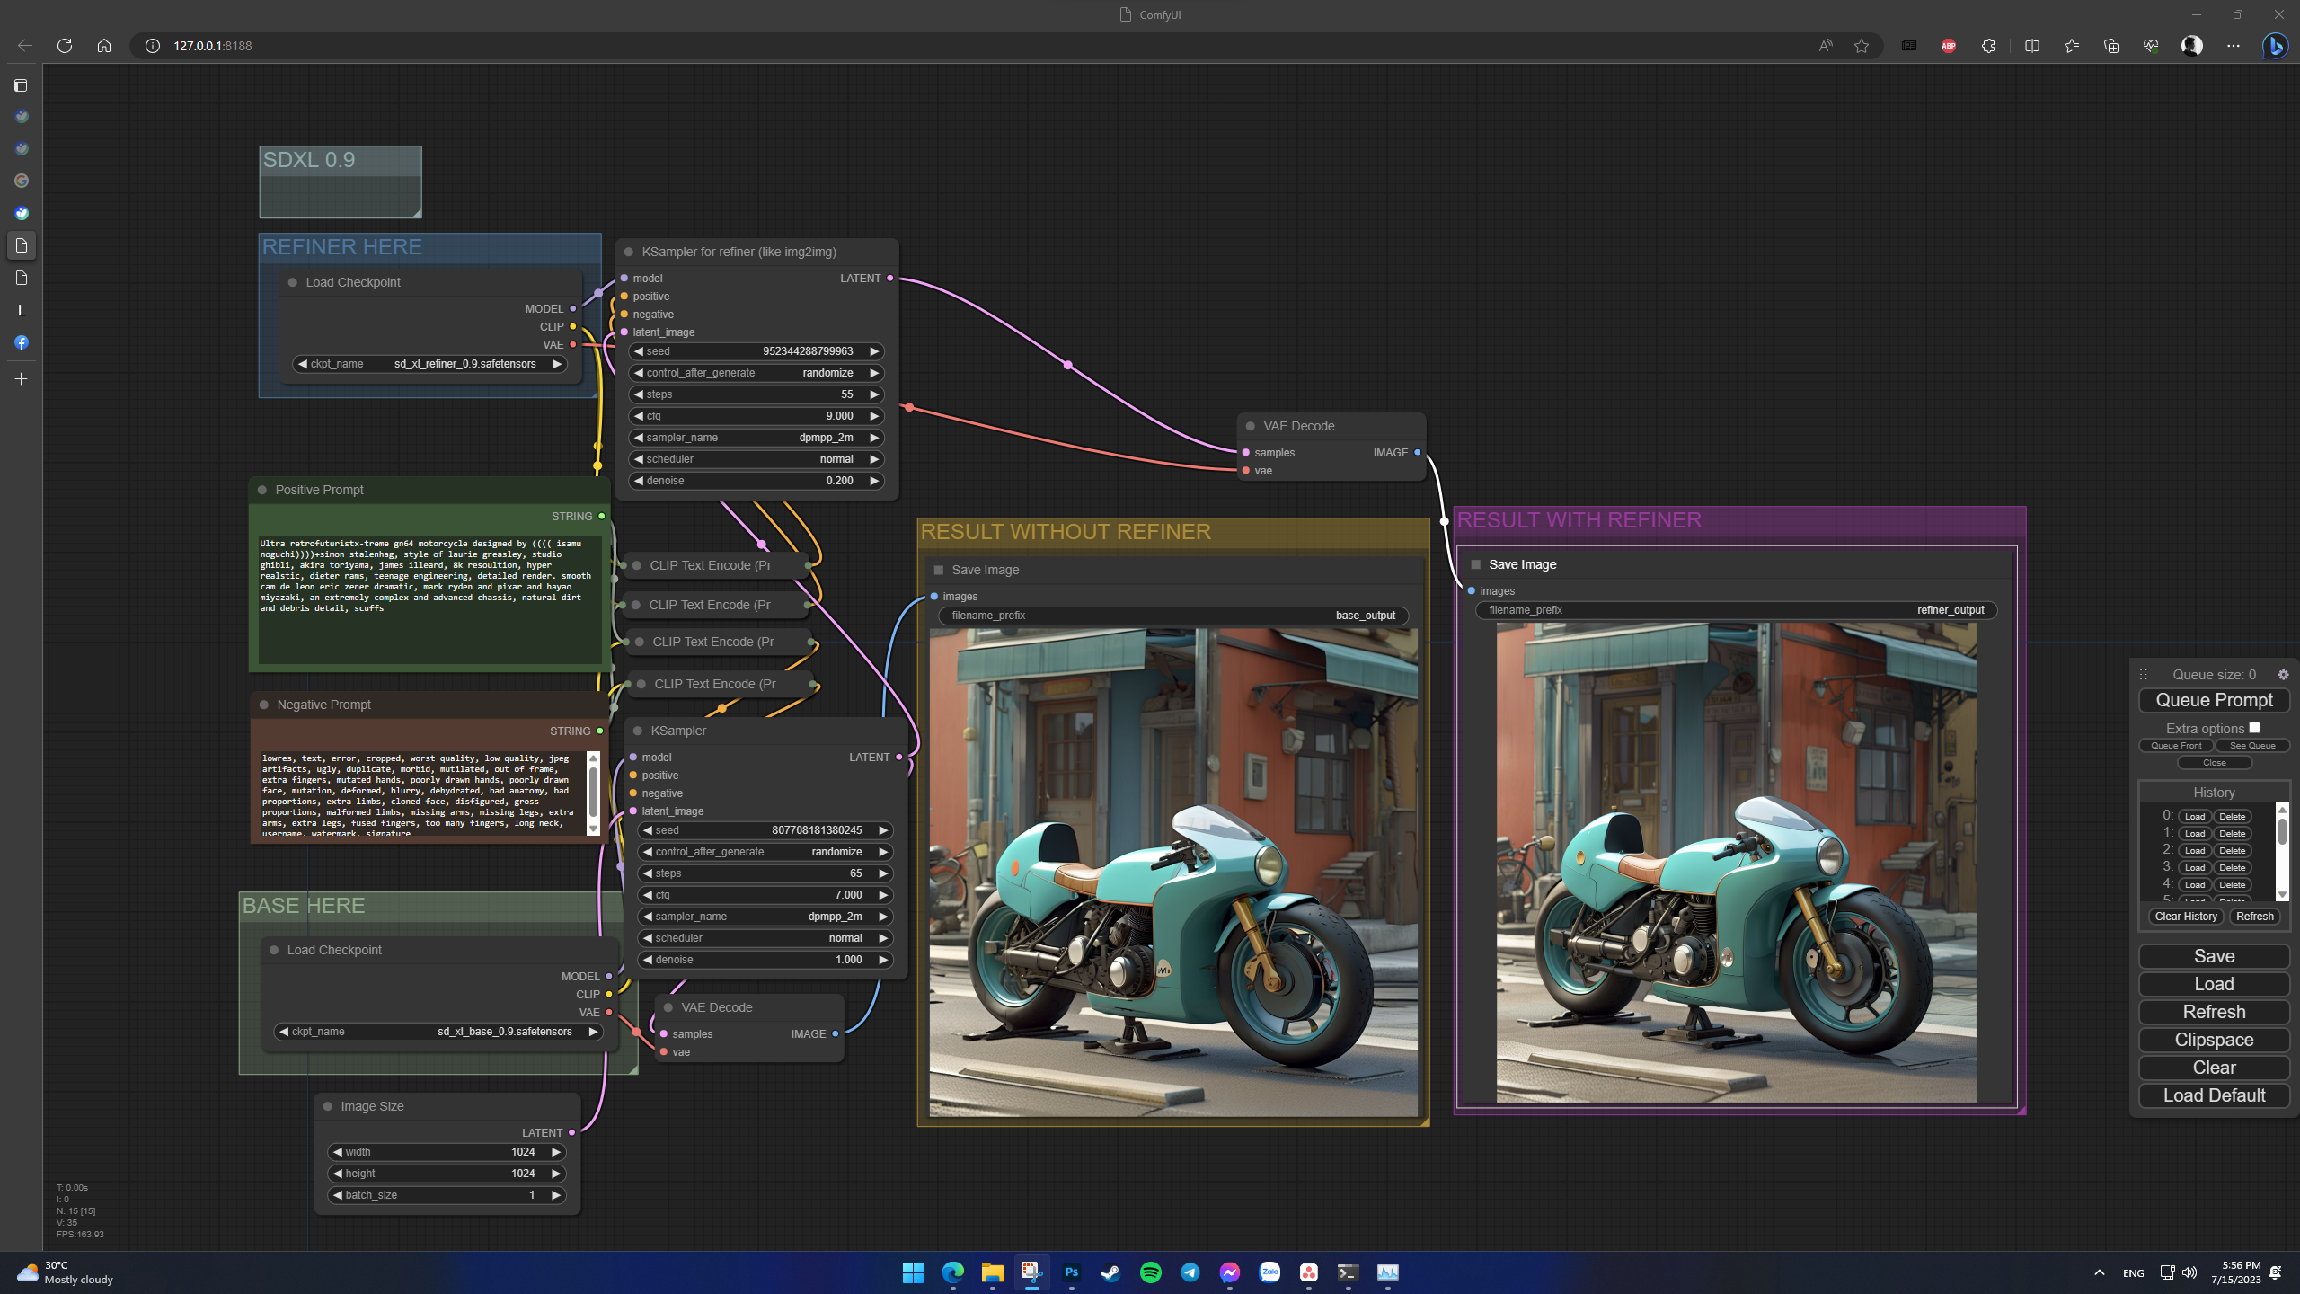Go to the browser home page icon

[104, 46]
